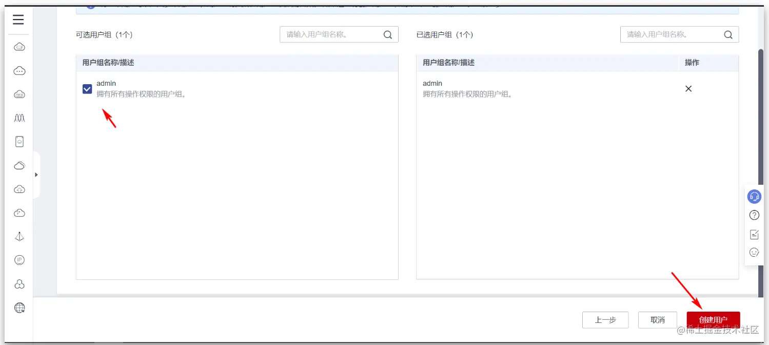Expand the left navigation panel with the chevron

click(36, 175)
